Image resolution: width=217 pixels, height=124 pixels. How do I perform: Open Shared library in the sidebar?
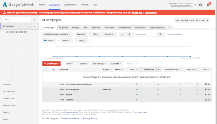pos(8,98)
